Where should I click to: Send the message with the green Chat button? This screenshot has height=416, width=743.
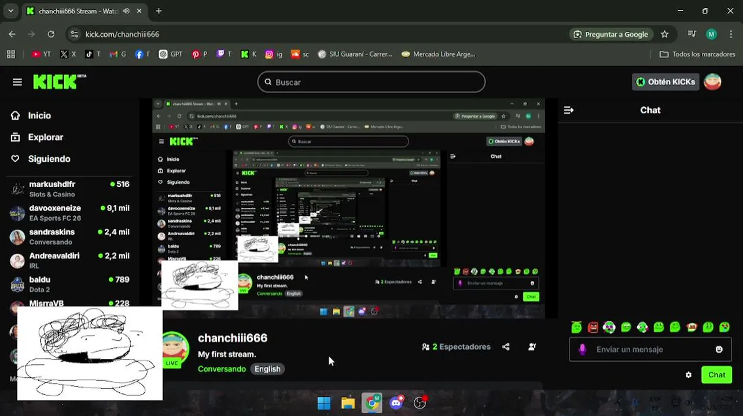(716, 375)
